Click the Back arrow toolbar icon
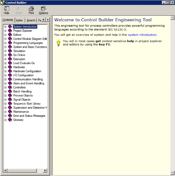 click(19, 9)
